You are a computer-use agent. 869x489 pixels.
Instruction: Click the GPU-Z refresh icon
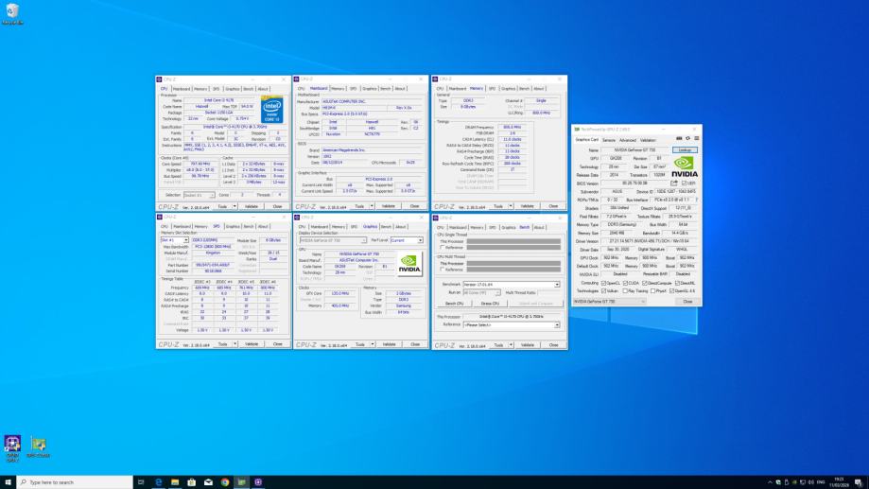(688, 139)
